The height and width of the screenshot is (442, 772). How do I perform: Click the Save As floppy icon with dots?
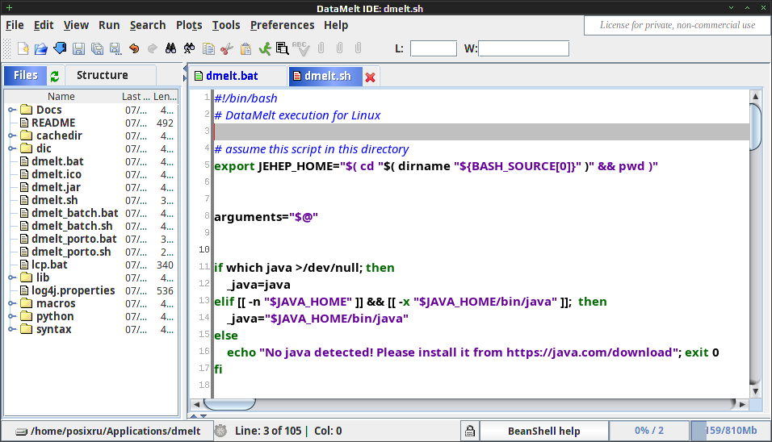115,48
